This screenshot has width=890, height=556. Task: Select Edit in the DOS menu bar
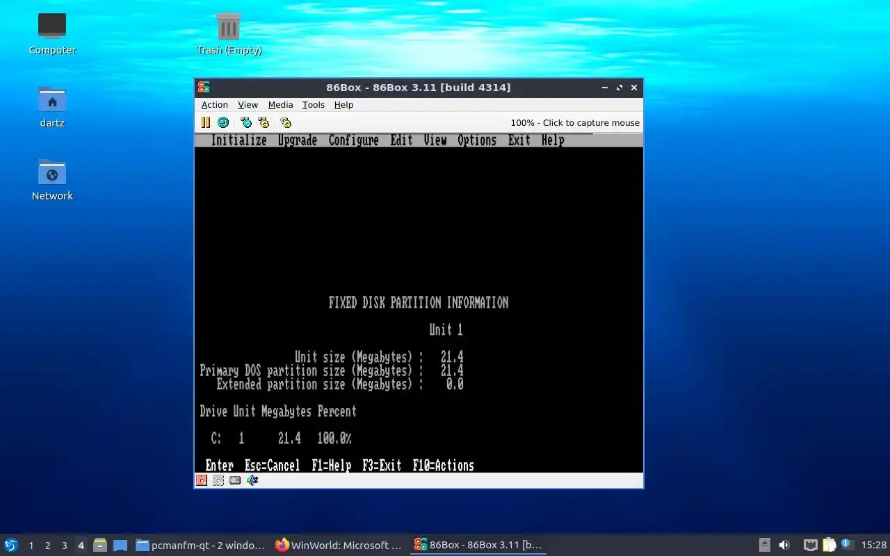(x=401, y=140)
